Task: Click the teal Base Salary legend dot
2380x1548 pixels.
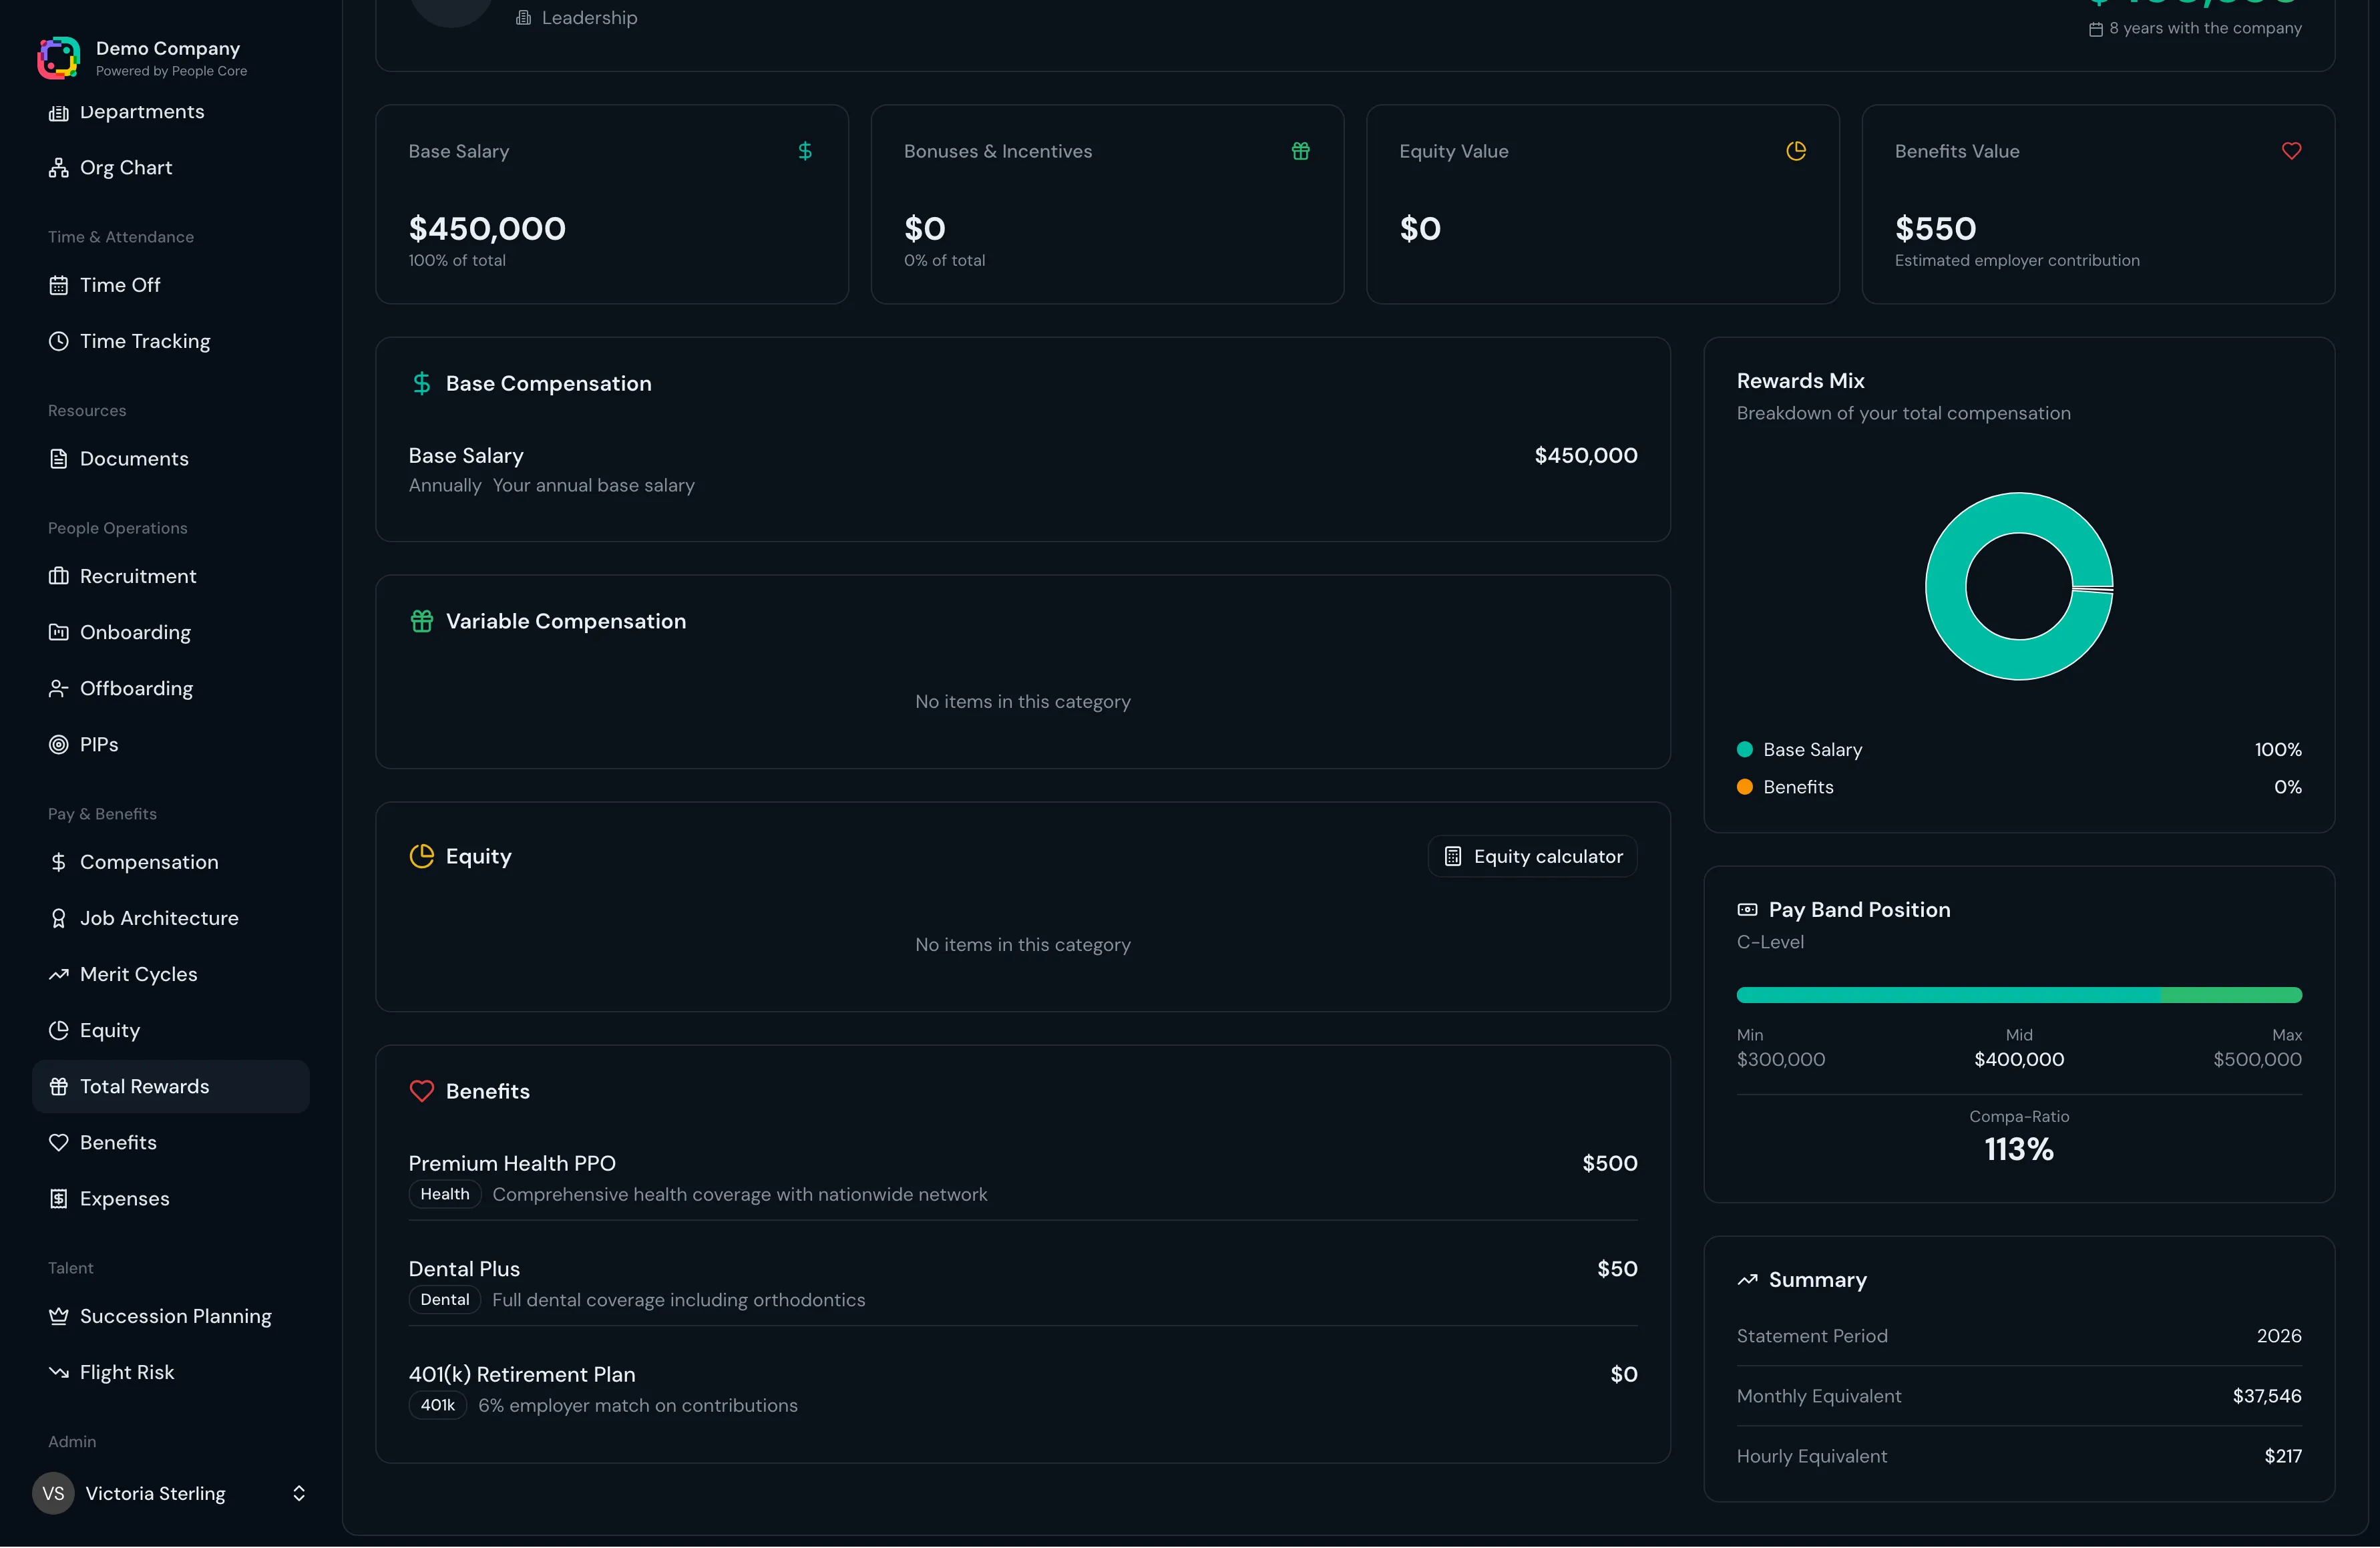Action: click(1745, 749)
